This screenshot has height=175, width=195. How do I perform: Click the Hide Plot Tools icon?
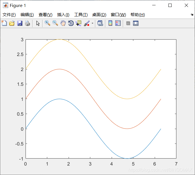pyautogui.click(x=128, y=23)
